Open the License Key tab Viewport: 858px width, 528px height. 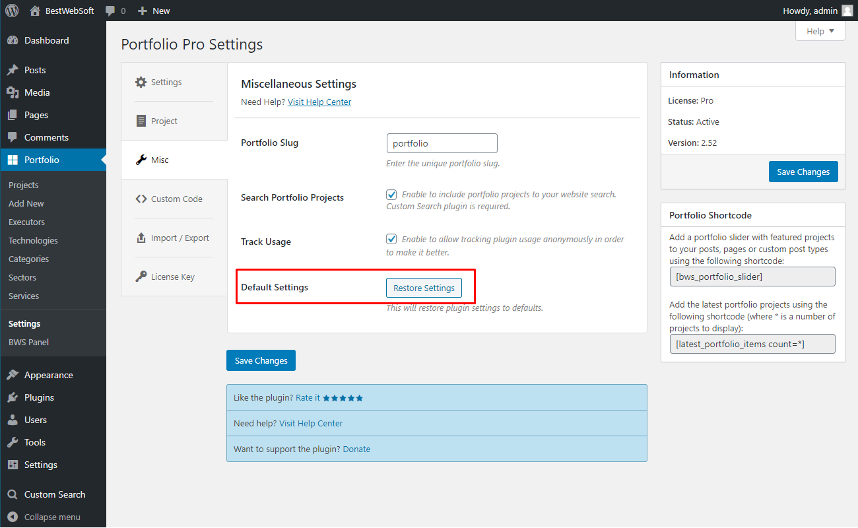(174, 277)
